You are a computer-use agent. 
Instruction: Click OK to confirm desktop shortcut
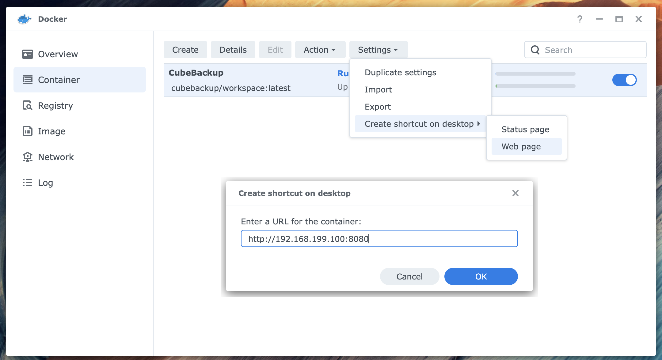[x=481, y=276]
